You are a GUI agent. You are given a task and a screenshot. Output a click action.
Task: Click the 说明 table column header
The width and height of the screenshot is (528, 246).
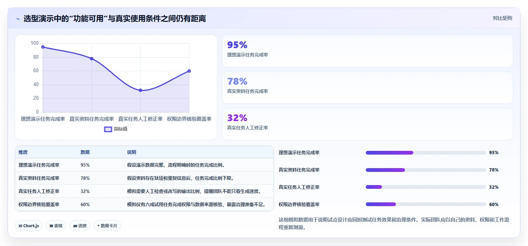(x=132, y=152)
